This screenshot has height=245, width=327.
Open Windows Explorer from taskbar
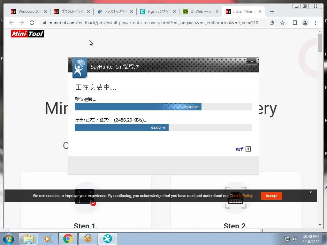28,239
